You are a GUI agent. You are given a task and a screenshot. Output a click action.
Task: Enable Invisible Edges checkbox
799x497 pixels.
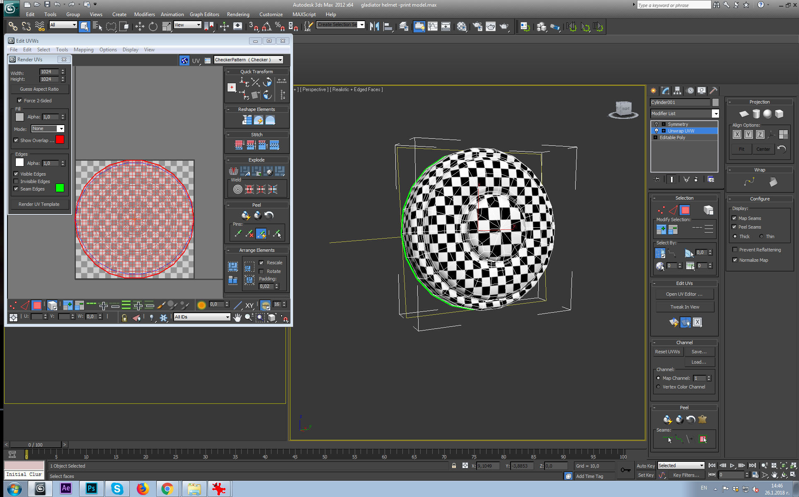pyautogui.click(x=16, y=181)
